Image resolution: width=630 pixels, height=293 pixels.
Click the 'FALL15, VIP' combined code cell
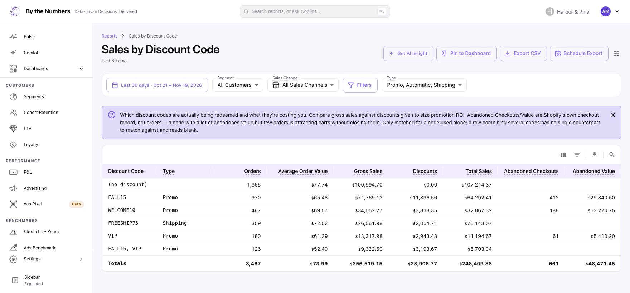[125, 249]
